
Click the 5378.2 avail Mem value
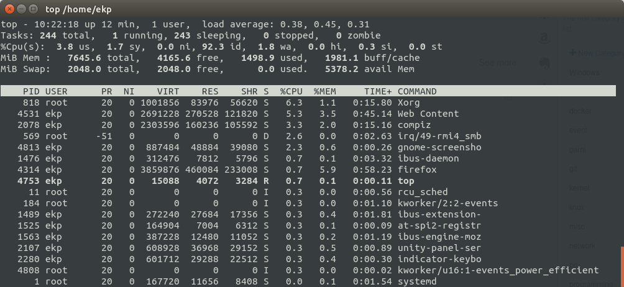coord(341,69)
